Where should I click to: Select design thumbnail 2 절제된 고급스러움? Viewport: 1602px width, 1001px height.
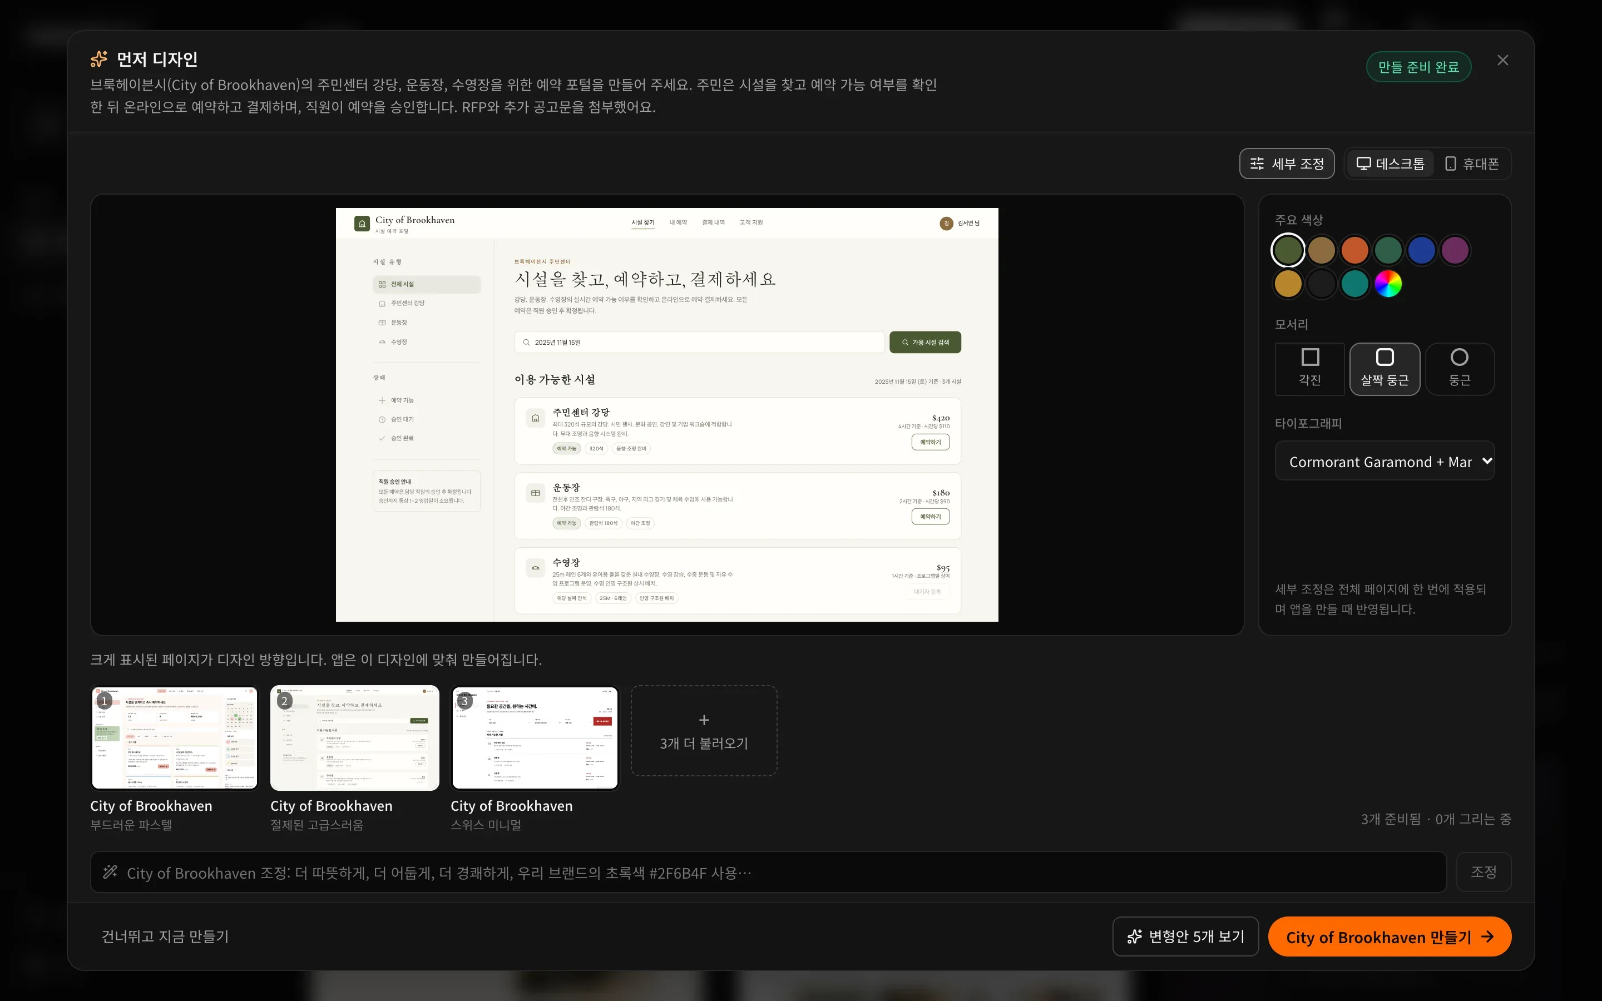355,737
